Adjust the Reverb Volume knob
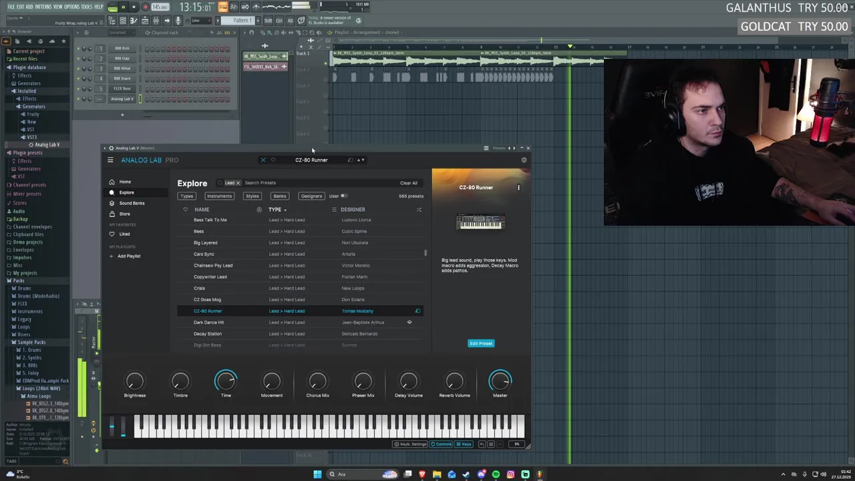 454,381
